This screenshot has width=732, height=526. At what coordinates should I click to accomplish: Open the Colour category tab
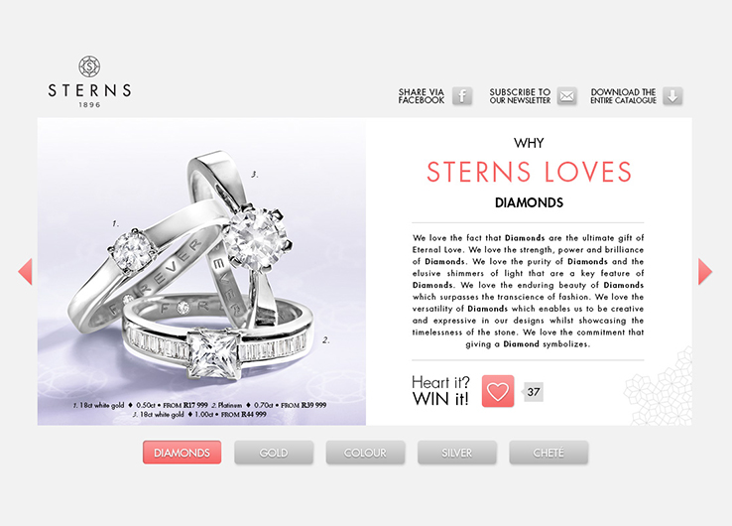(365, 453)
